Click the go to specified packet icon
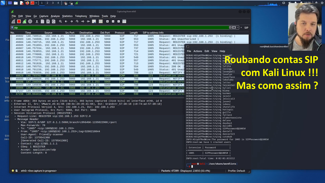The width and height of the screenshot is (325, 183). click(x=77, y=21)
